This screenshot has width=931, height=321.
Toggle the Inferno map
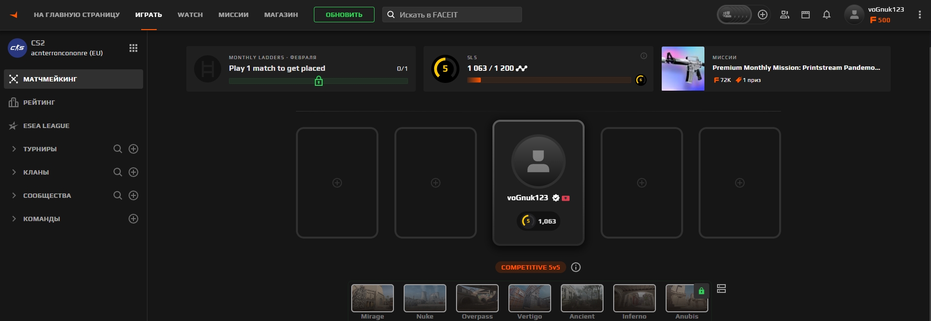(635, 298)
